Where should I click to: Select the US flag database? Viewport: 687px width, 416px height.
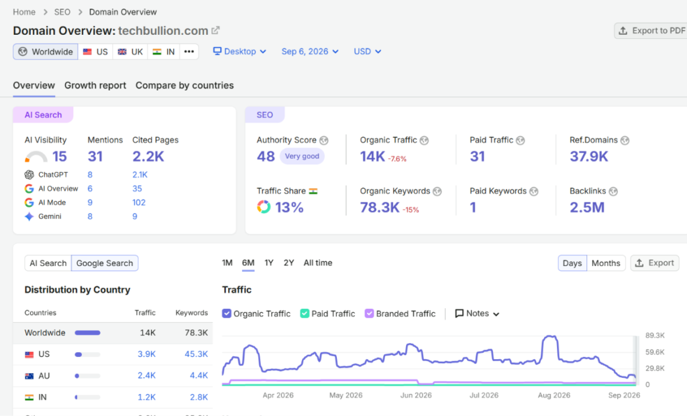point(95,52)
